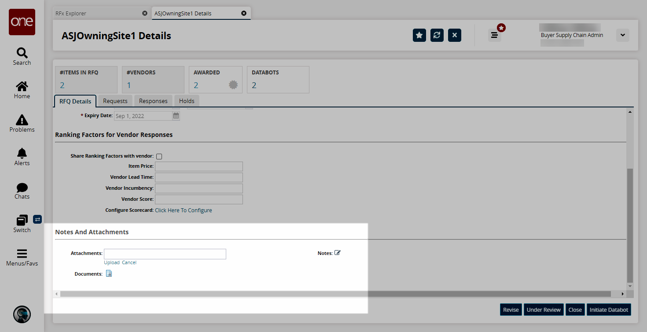Click the swap arrows badge beside Switch
The image size is (647, 332).
click(x=37, y=219)
